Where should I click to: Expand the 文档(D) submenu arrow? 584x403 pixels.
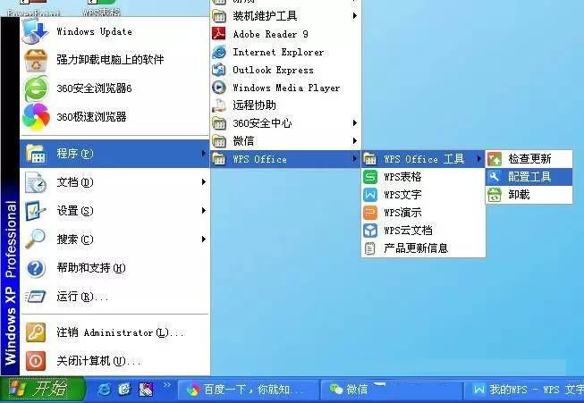(203, 182)
